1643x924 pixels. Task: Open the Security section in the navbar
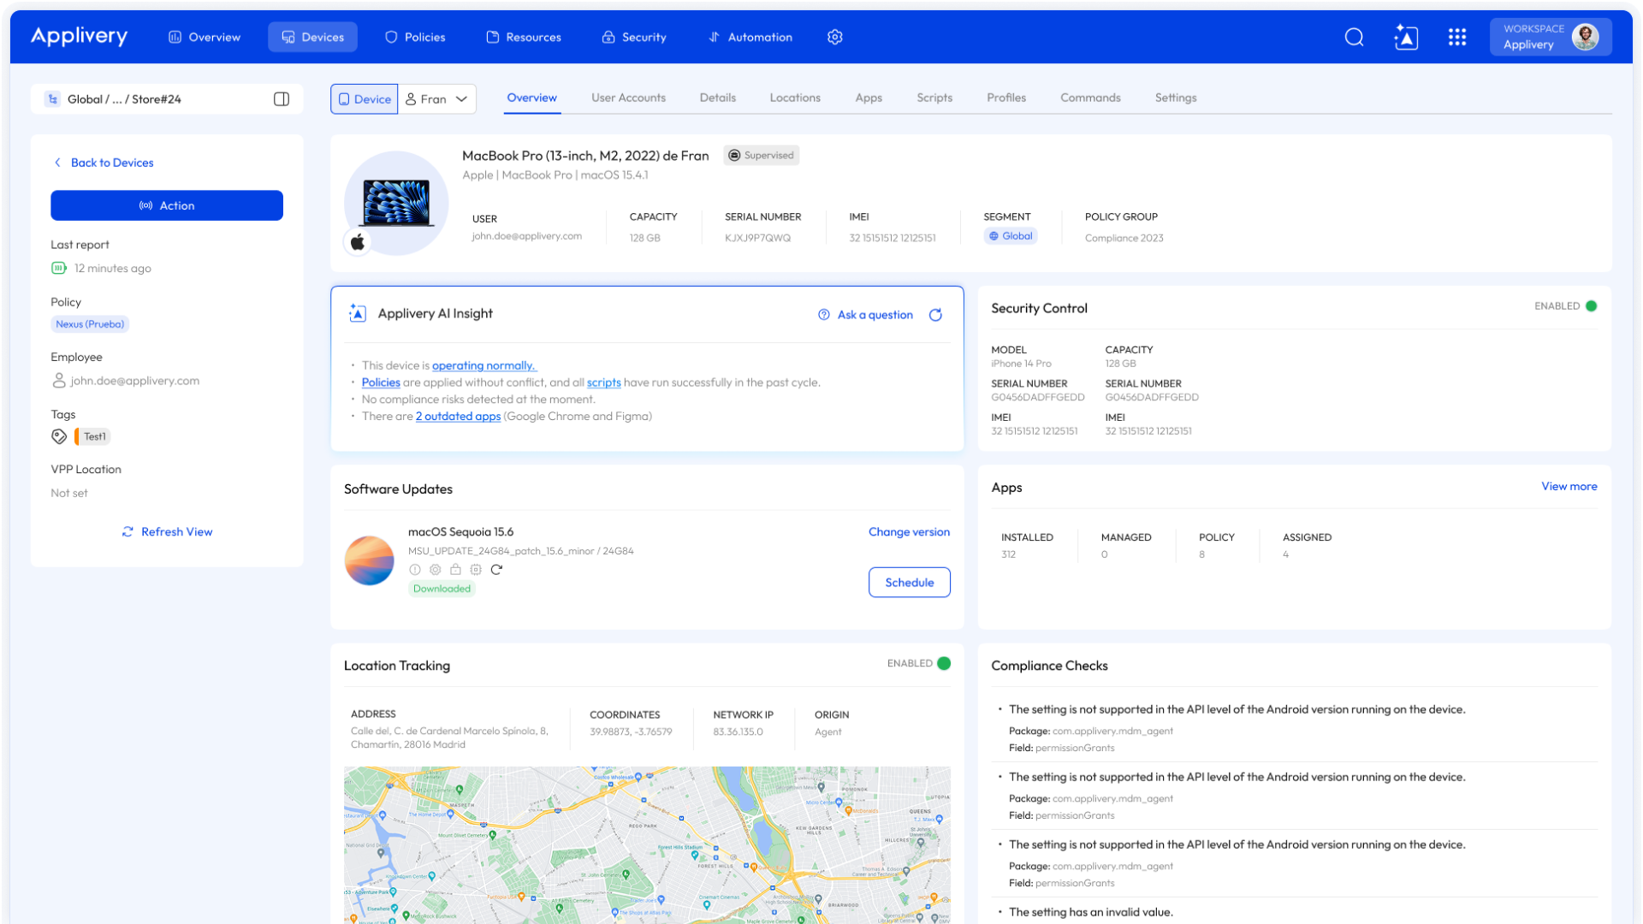pos(634,37)
